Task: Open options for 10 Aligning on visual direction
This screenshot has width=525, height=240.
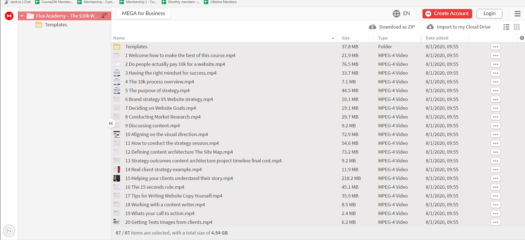Action: 495,134
